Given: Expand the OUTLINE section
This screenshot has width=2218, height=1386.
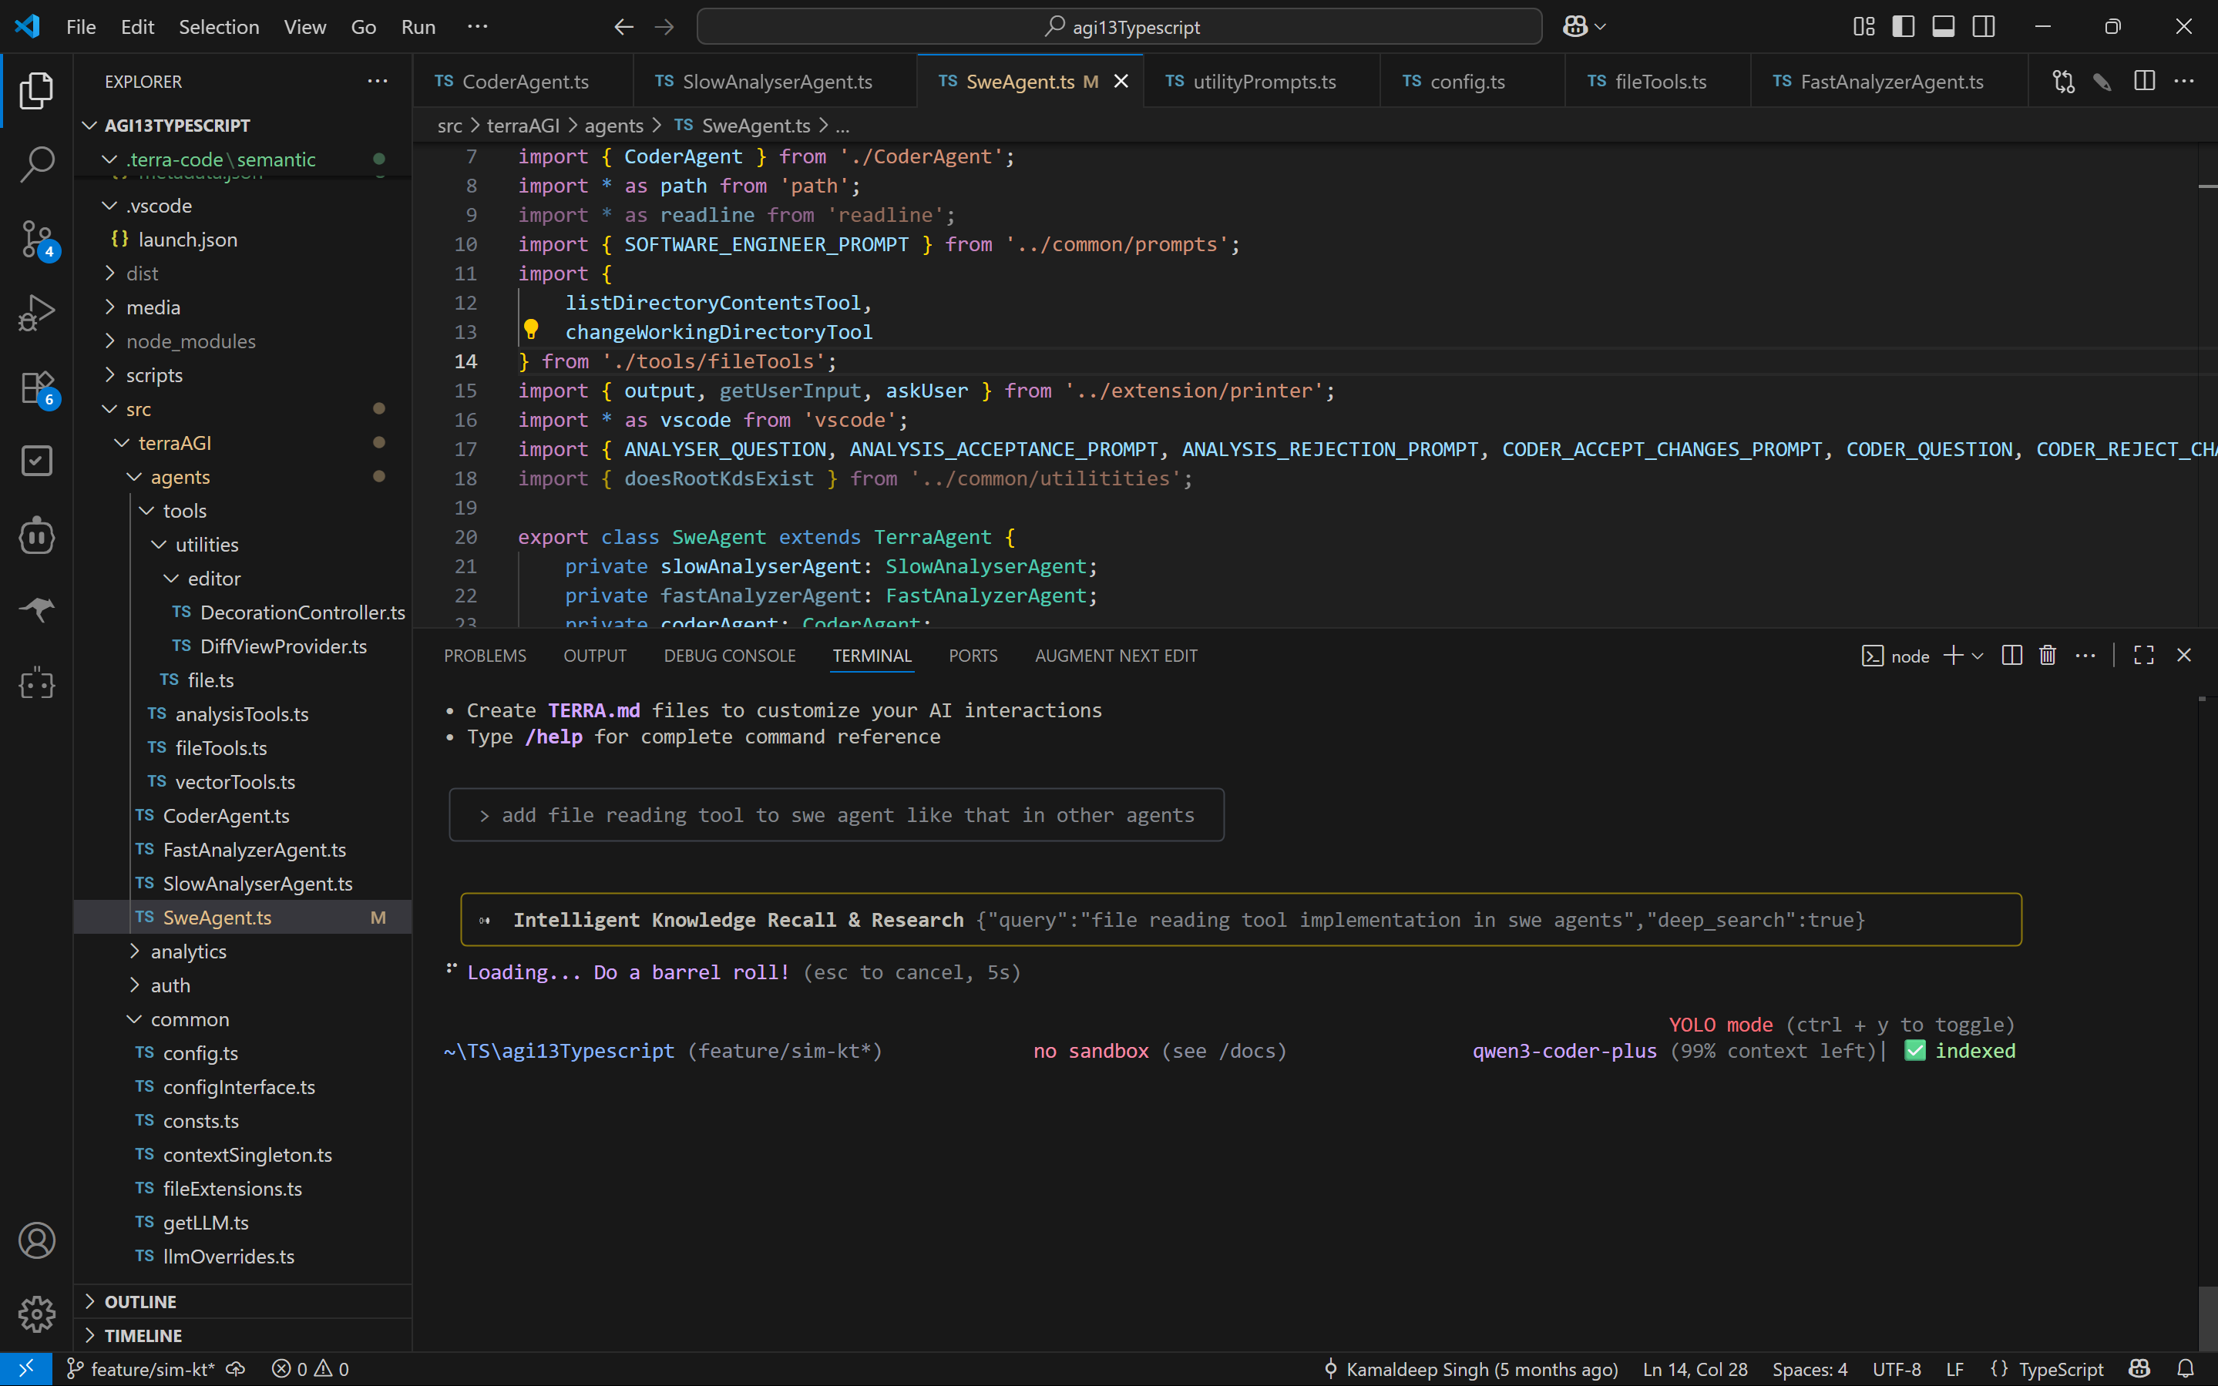Looking at the screenshot, I should (x=139, y=1302).
